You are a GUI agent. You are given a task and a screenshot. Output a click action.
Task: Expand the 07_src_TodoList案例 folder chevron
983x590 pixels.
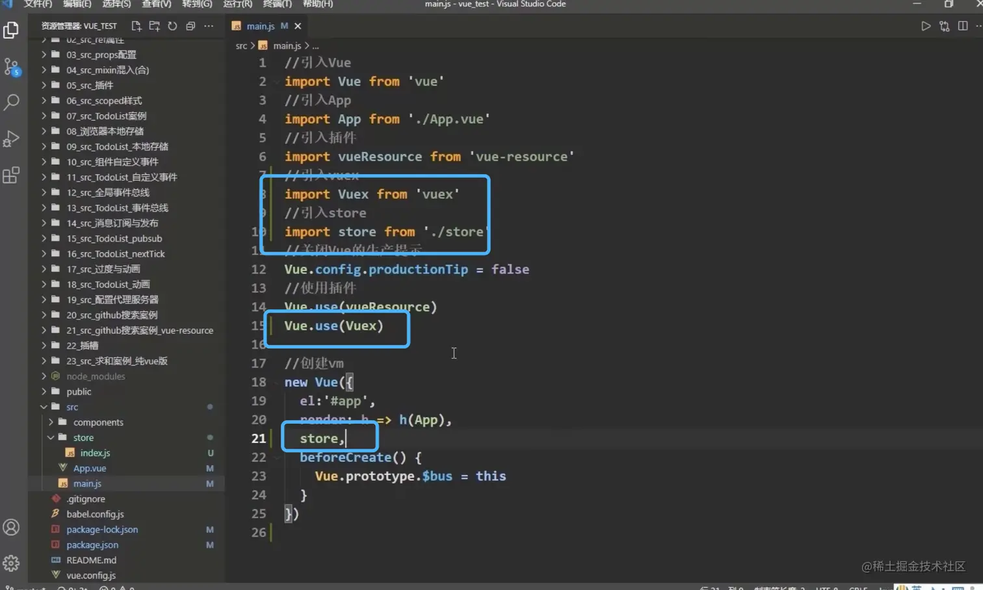click(x=44, y=116)
